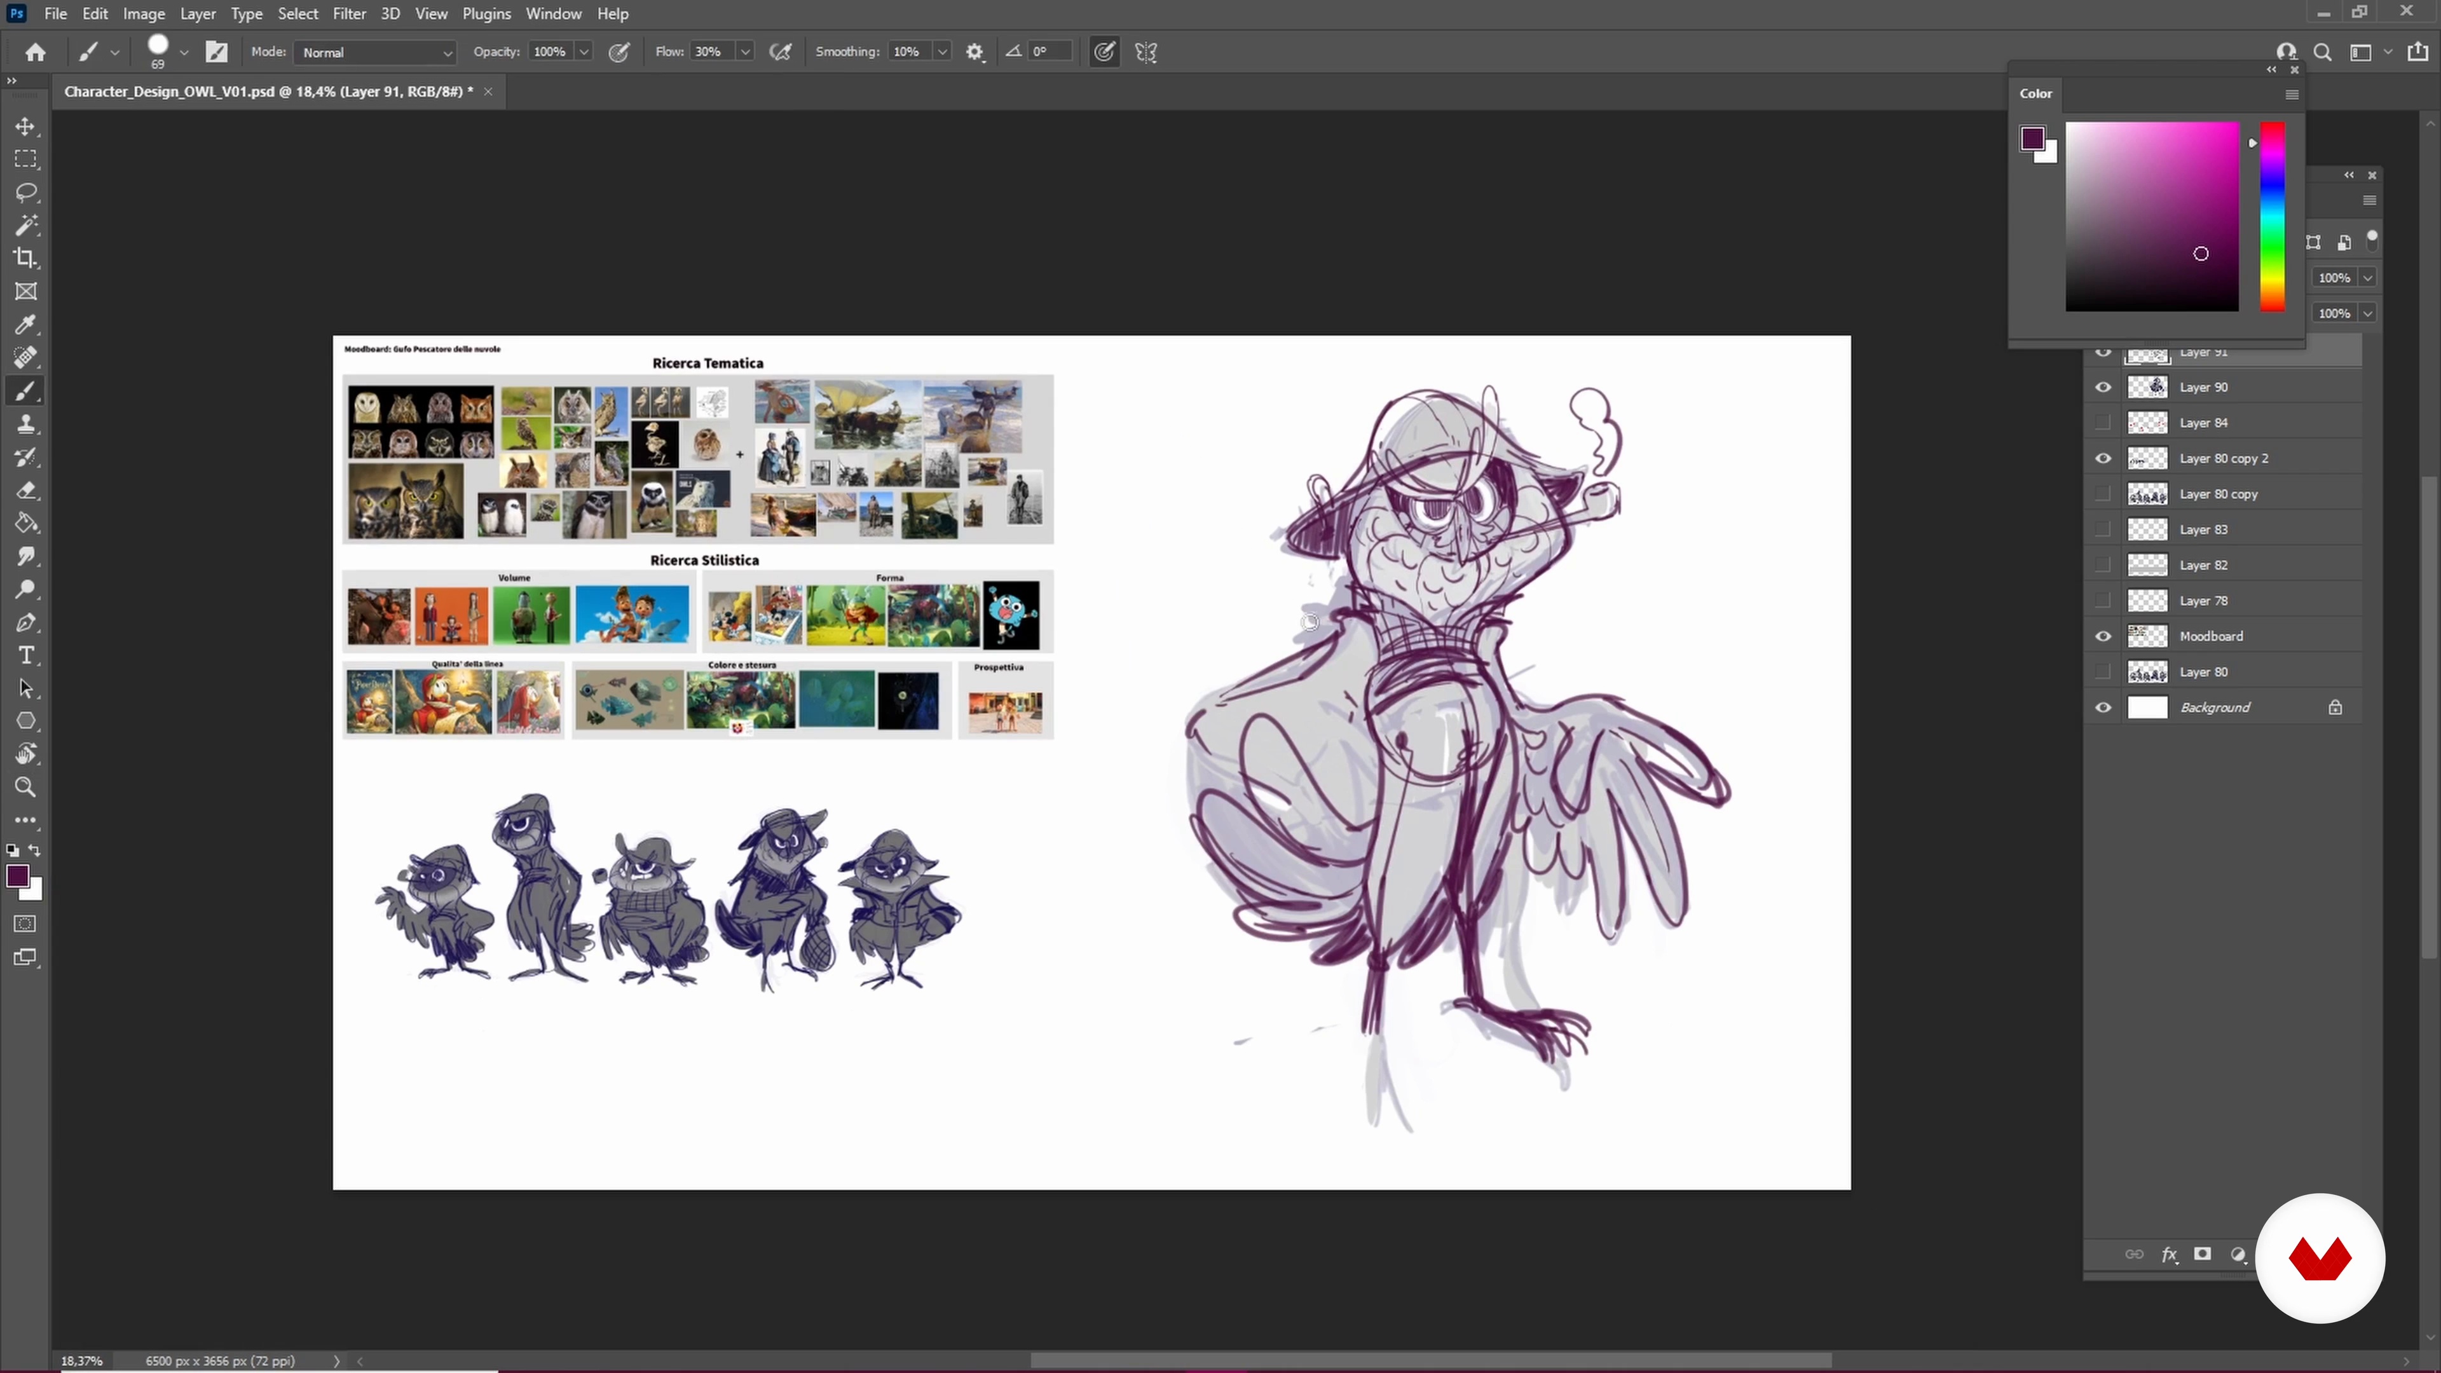Hide the Background layer
This screenshot has height=1373, width=2441.
[x=2103, y=708]
